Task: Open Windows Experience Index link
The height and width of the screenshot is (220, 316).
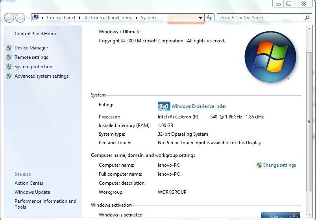Action: click(199, 106)
